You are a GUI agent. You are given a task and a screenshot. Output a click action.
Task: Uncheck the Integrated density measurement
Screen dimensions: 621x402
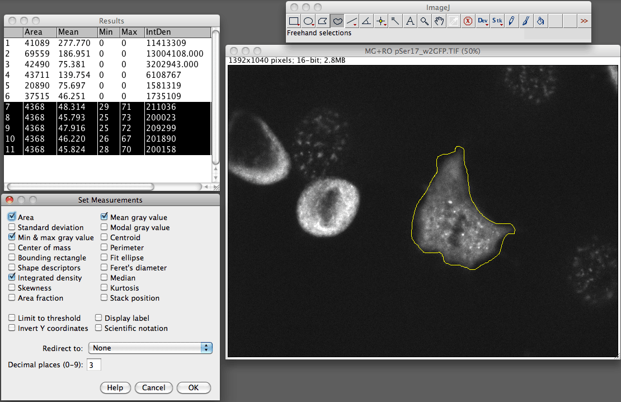[x=12, y=278]
